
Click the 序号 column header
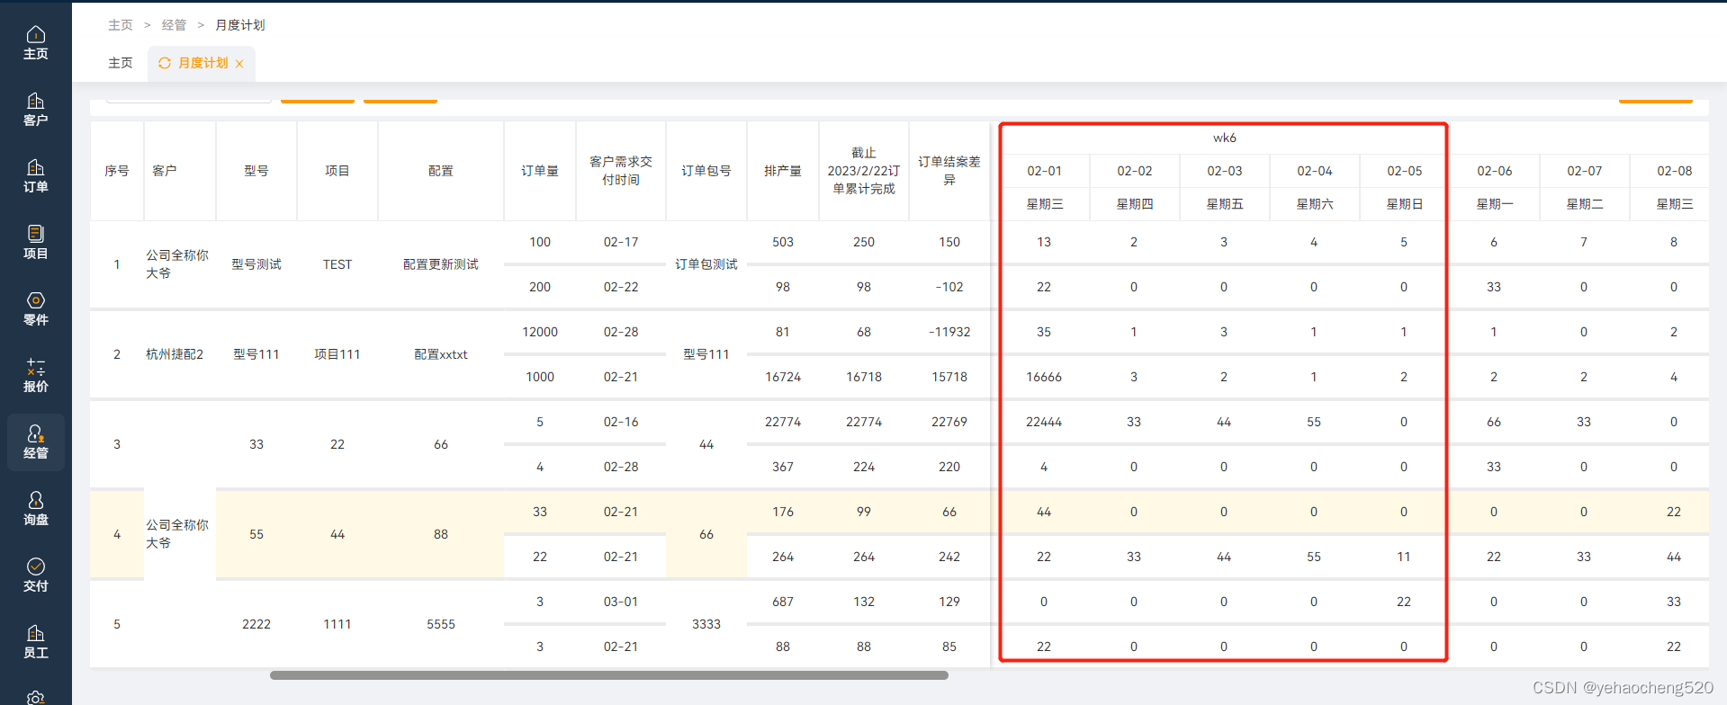tap(117, 171)
